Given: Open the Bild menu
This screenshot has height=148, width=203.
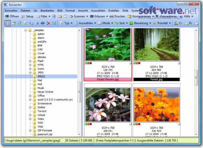Looking at the screenshot, I should (x=60, y=10).
